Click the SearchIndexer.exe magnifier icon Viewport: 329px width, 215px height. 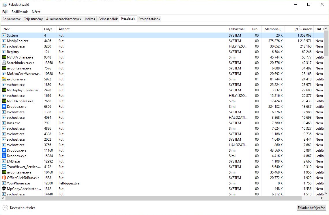point(4,63)
